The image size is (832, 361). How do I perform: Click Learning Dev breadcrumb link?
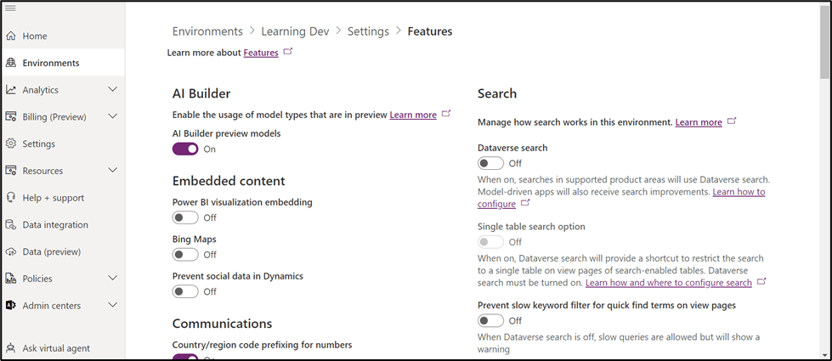coord(295,31)
